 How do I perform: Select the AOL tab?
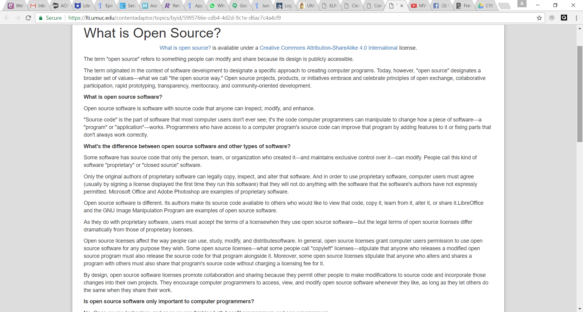click(61, 6)
